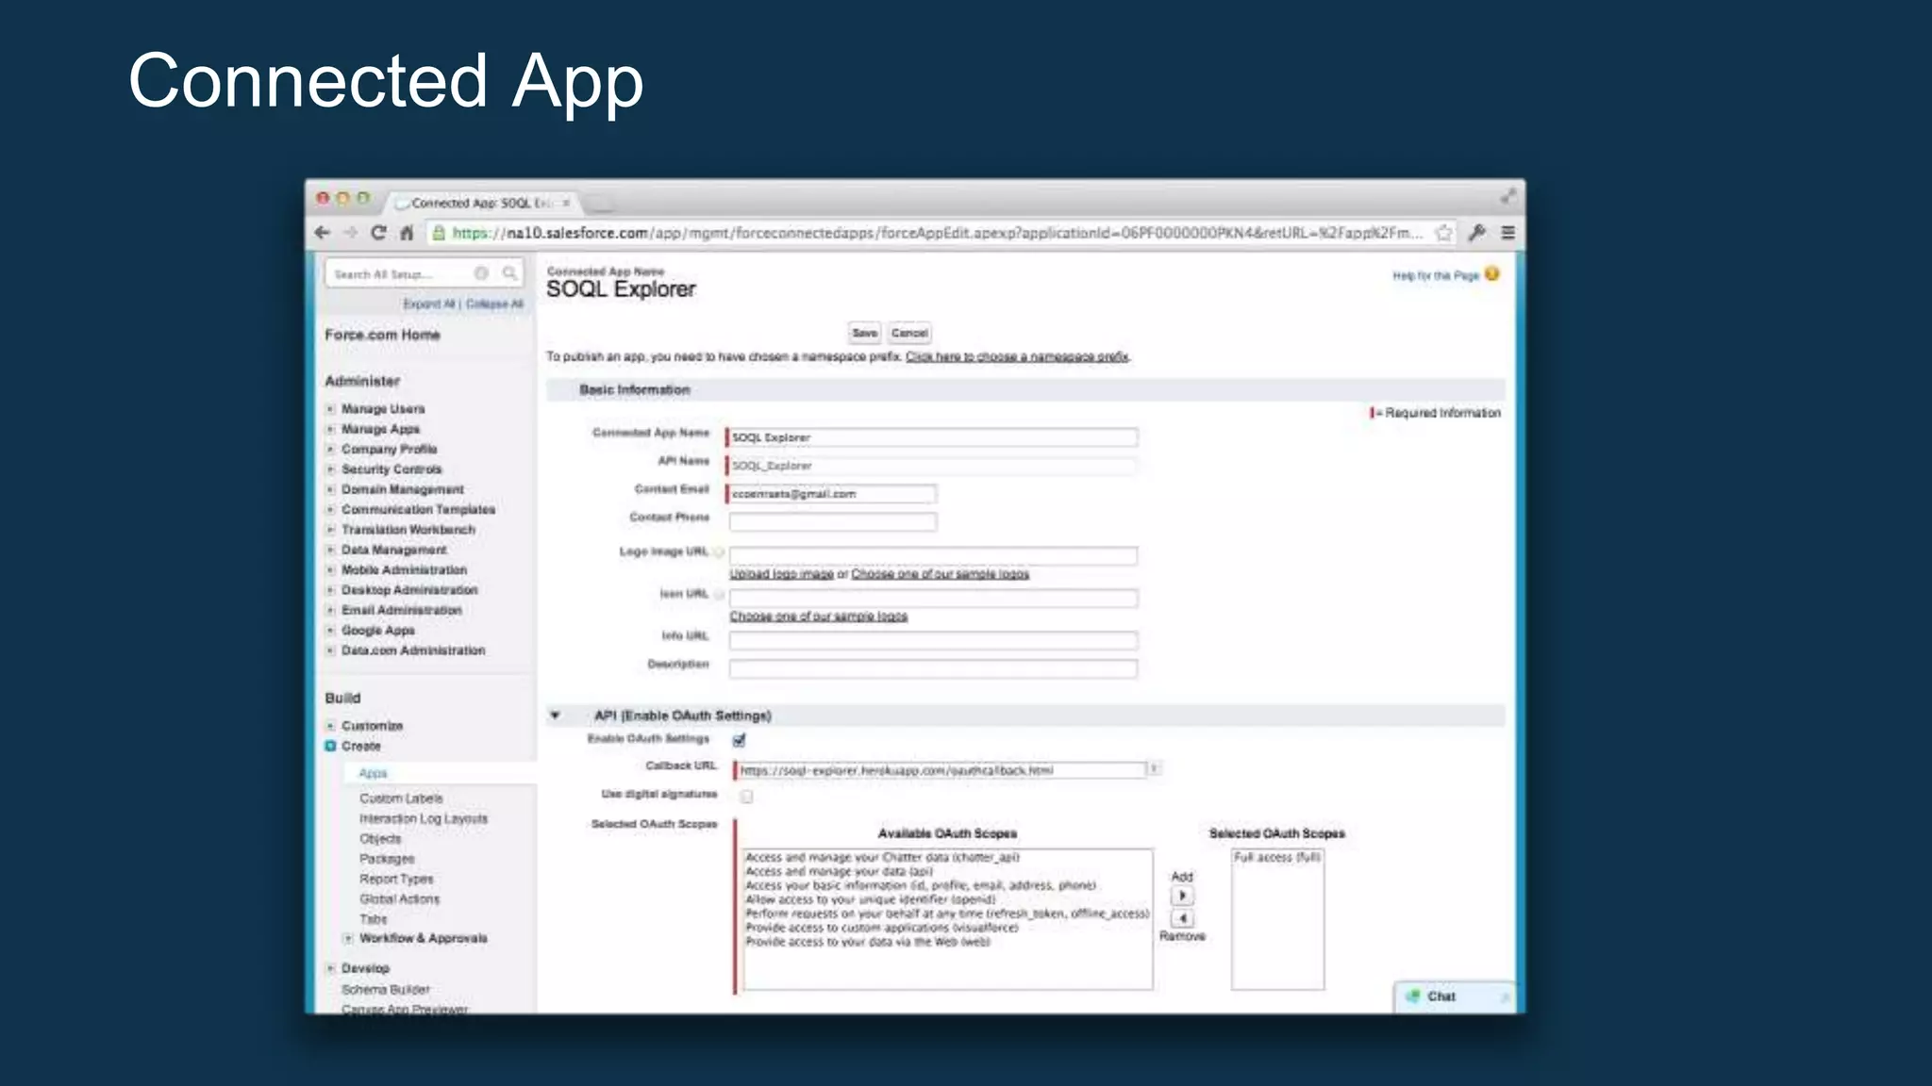Click the padlock icon in address bar
Image resolution: width=1932 pixels, height=1086 pixels.
[x=439, y=233]
